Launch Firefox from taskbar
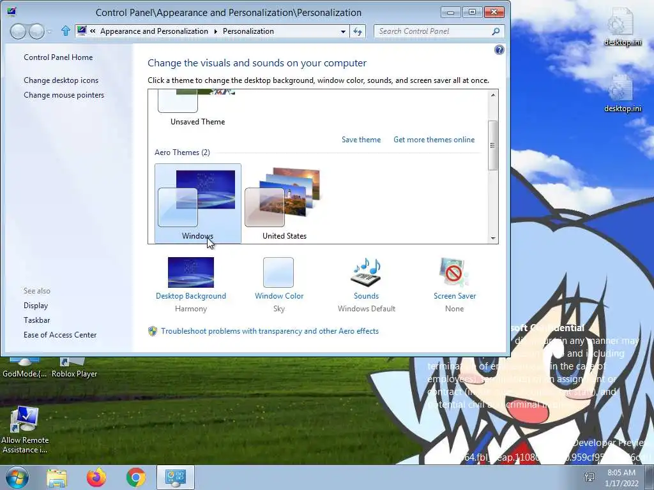This screenshot has height=490, width=654. [x=96, y=477]
